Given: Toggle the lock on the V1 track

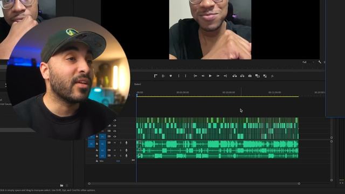Looking at the screenshot, I should pyautogui.click(x=97, y=136).
